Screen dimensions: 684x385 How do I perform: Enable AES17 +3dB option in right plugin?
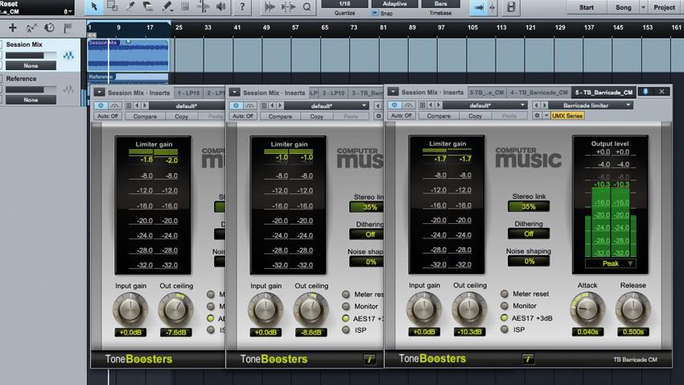pyautogui.click(x=504, y=317)
